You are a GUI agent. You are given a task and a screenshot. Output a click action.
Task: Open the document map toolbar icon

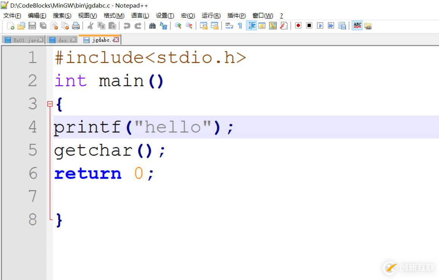pos(273,26)
